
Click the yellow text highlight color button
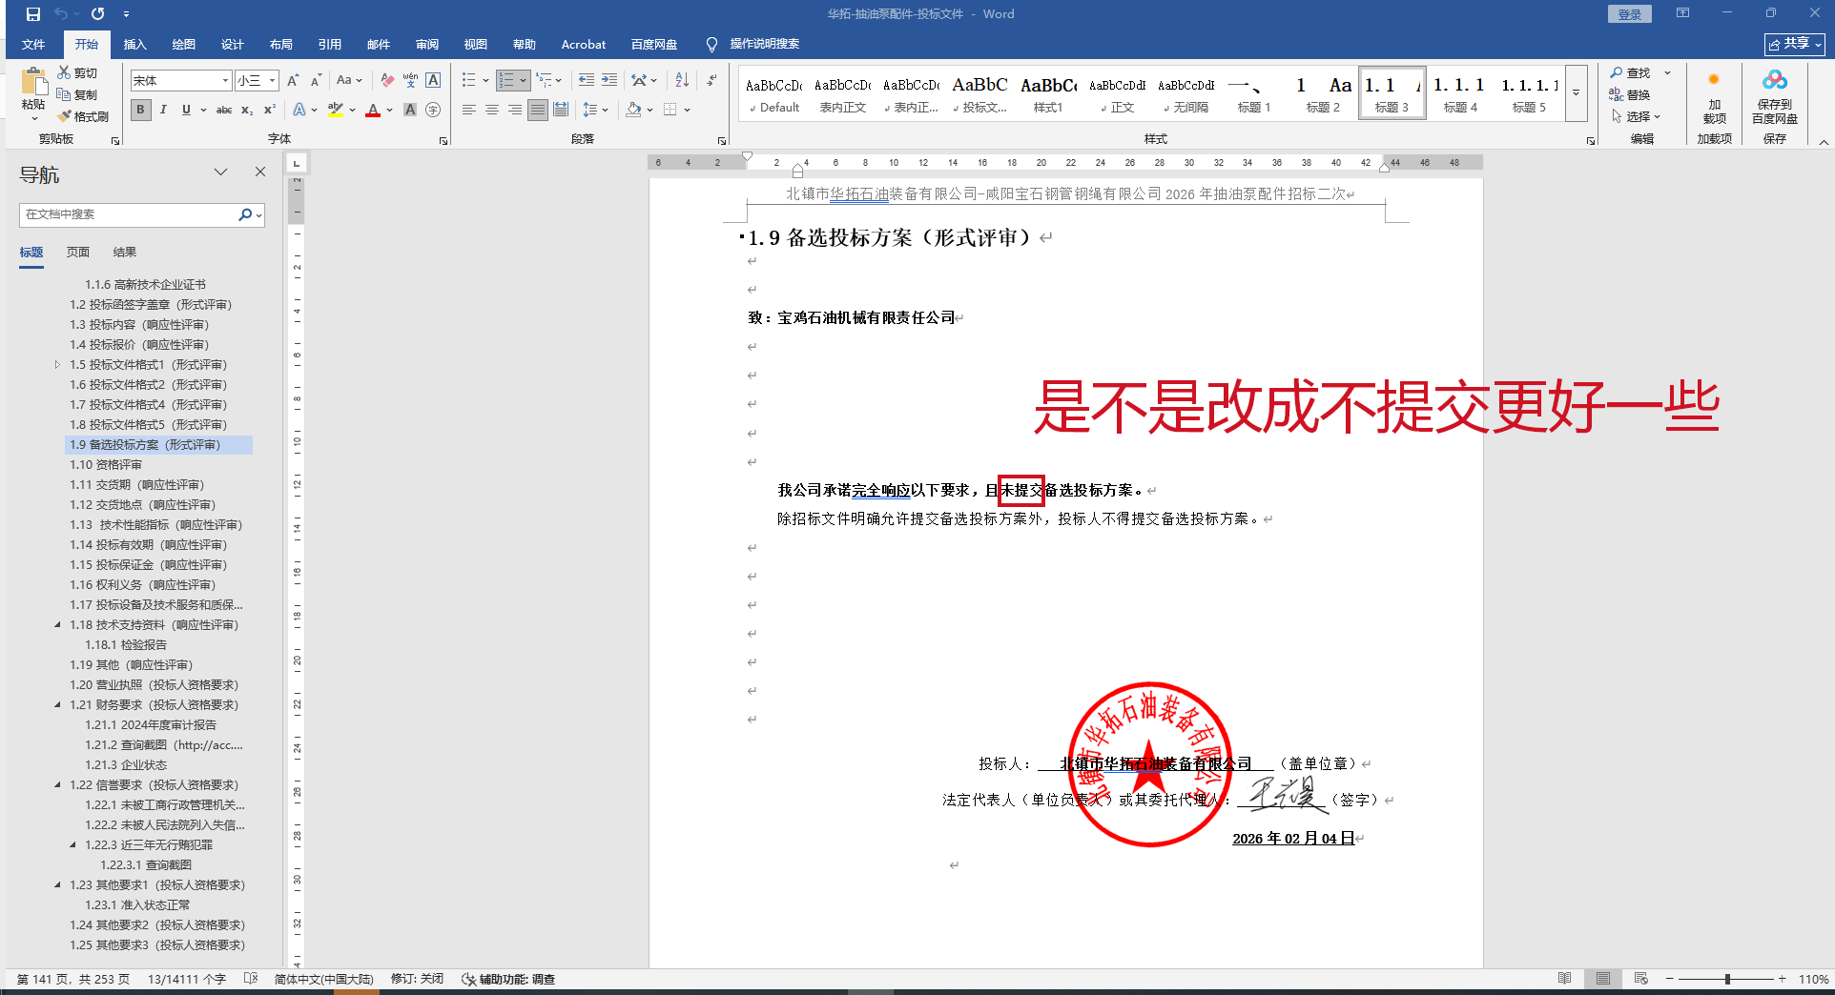click(x=336, y=110)
